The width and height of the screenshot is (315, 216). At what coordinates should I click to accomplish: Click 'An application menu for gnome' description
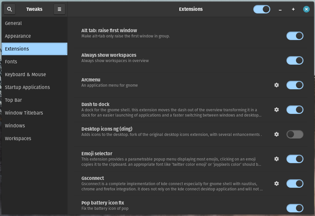tap(109, 85)
